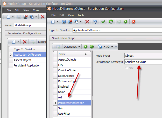
Task: Open dropdown arrow next to Clone icon
Action: point(104,47)
